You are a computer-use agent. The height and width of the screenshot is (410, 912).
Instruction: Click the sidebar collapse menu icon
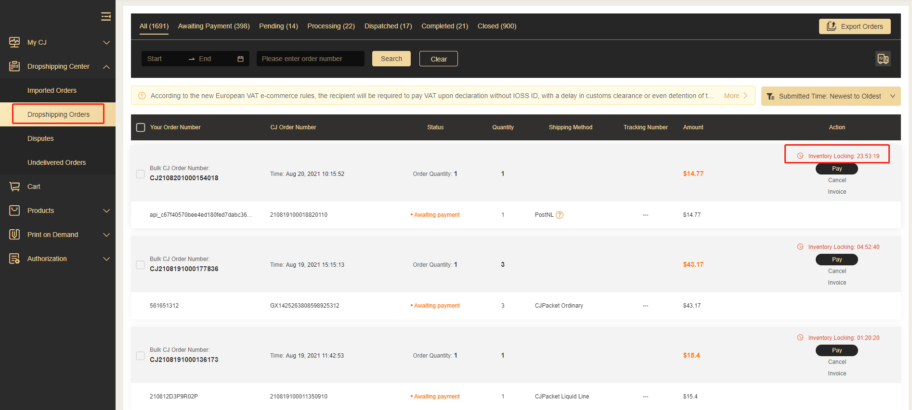[106, 17]
